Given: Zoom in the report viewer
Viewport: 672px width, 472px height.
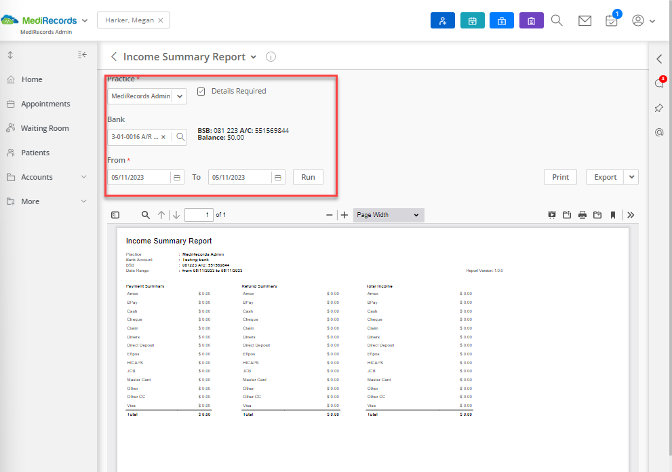Looking at the screenshot, I should (344, 215).
